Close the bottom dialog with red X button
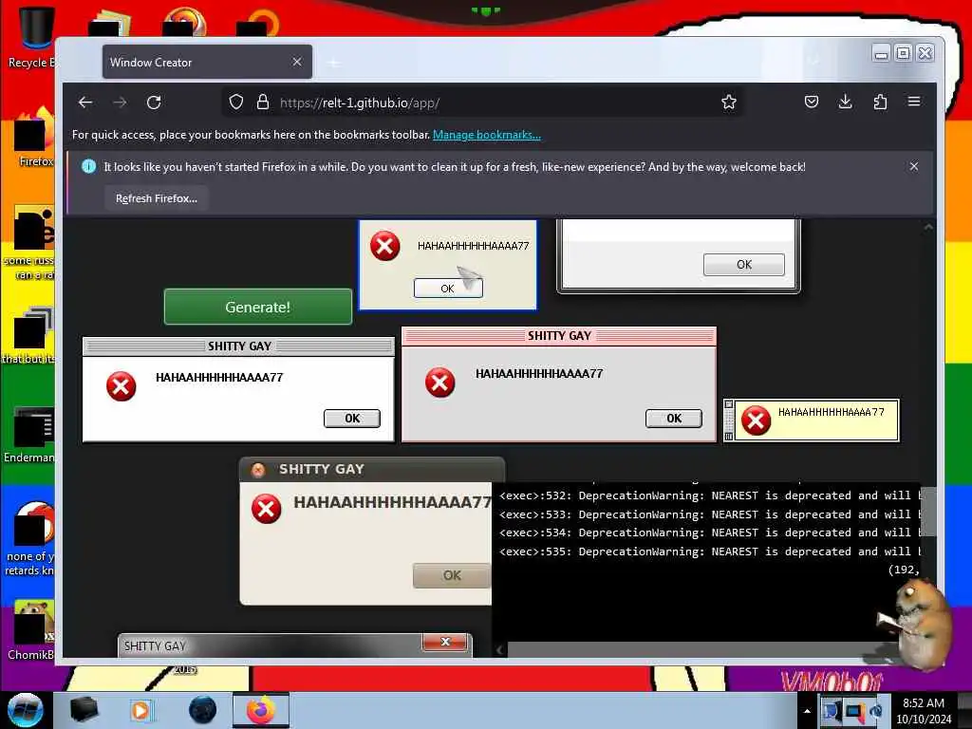 (x=445, y=643)
